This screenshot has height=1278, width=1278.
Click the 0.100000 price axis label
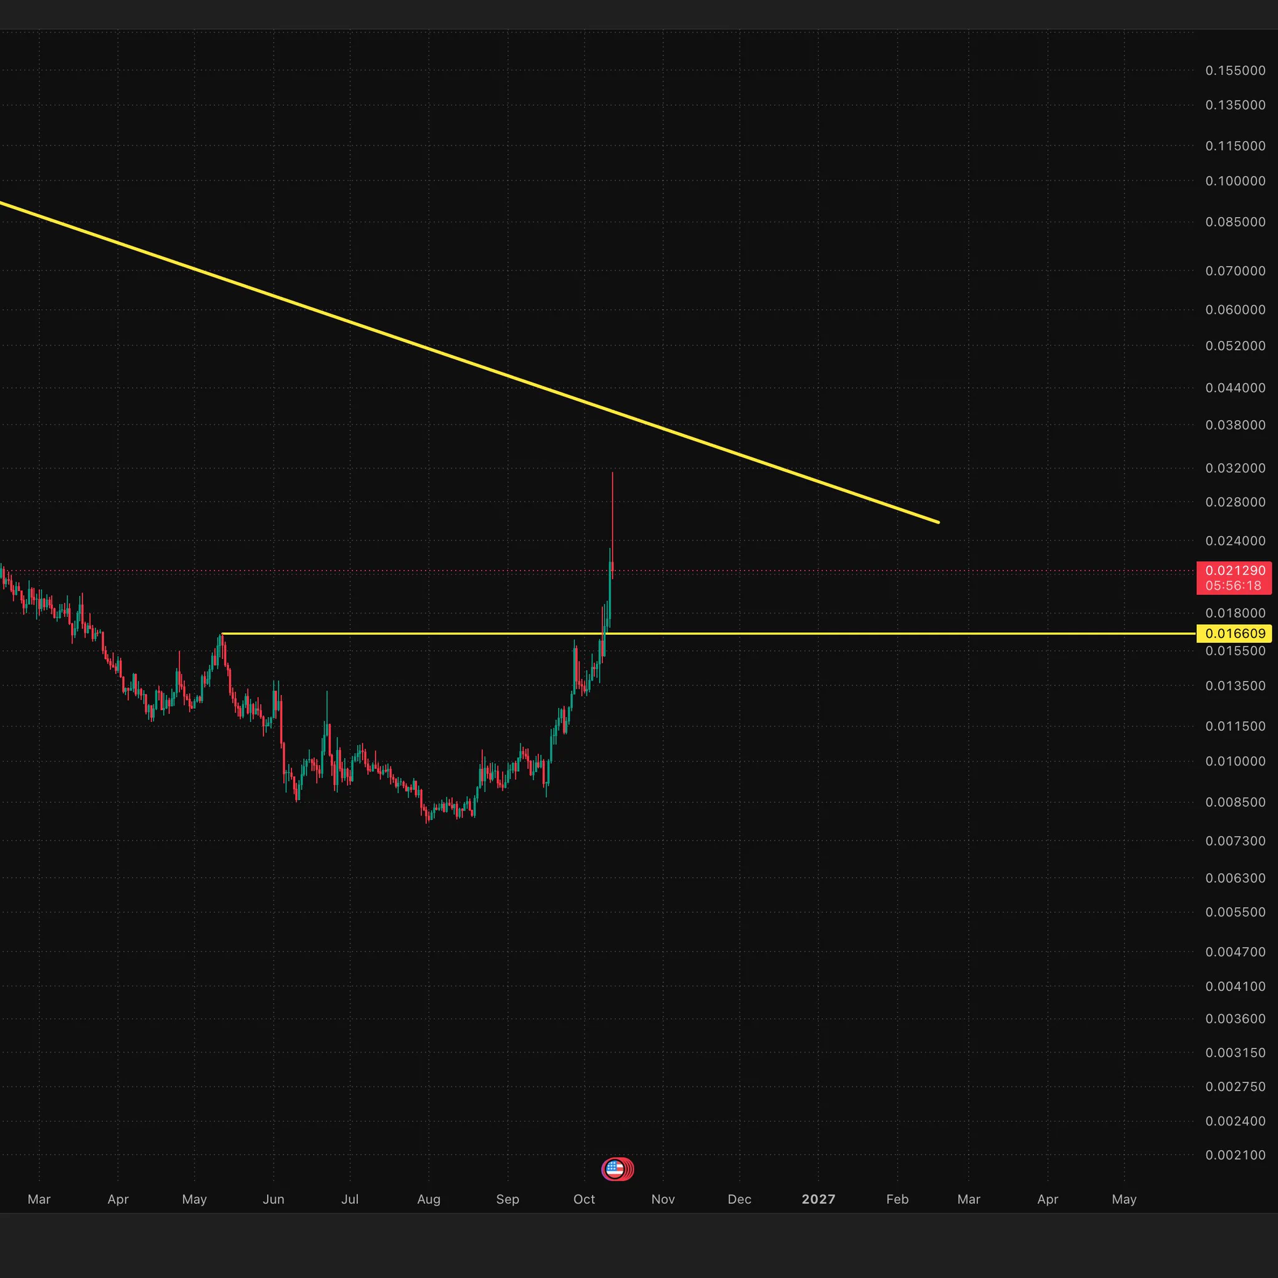pyautogui.click(x=1235, y=181)
